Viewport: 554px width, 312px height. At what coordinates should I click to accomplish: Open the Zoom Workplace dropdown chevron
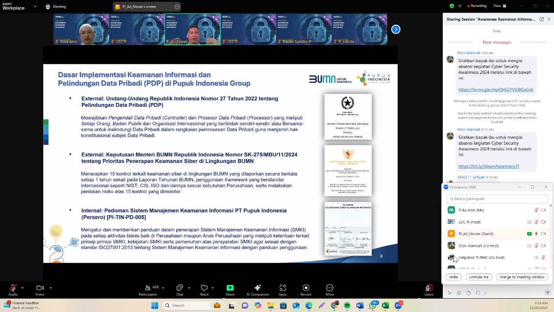(x=47, y=6)
